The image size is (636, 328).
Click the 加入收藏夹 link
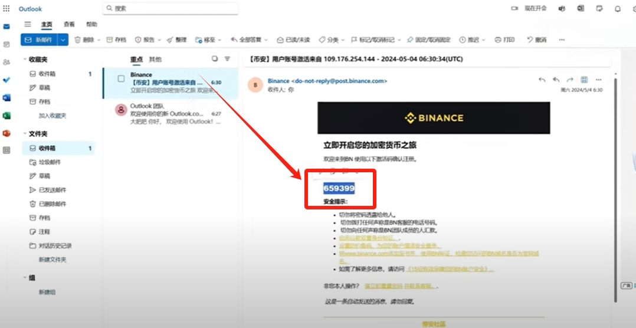pyautogui.click(x=53, y=116)
